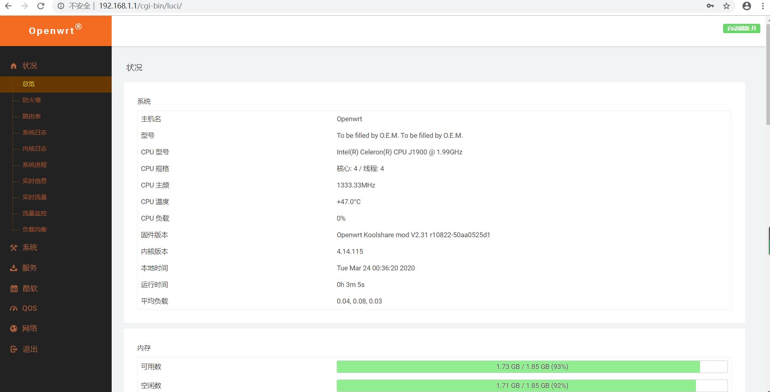Click the 状况 page heading

[134, 67]
